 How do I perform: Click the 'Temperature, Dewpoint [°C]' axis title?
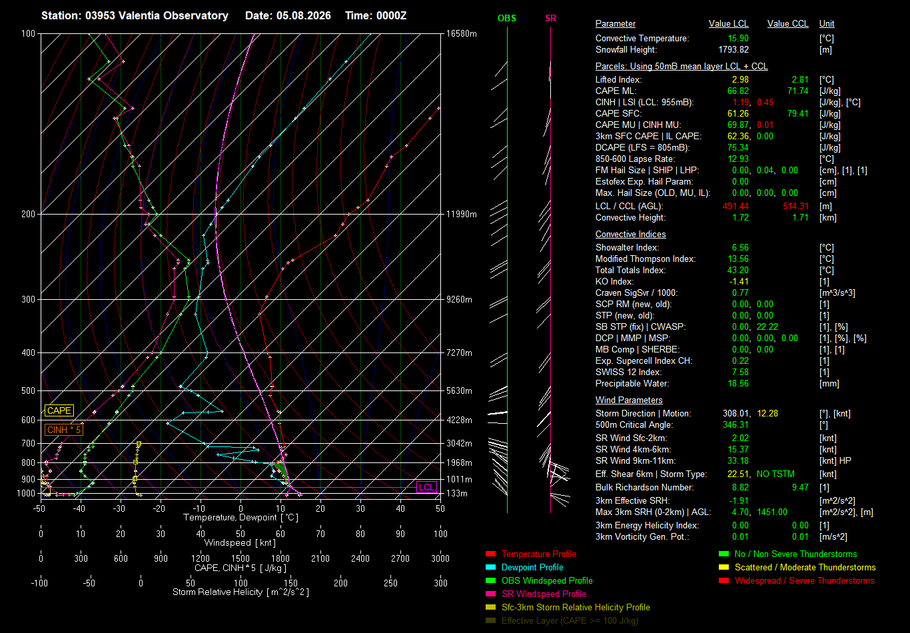pos(240,518)
